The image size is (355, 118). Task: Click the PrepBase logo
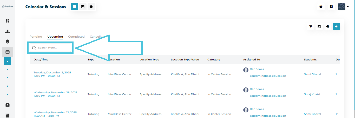8,7
